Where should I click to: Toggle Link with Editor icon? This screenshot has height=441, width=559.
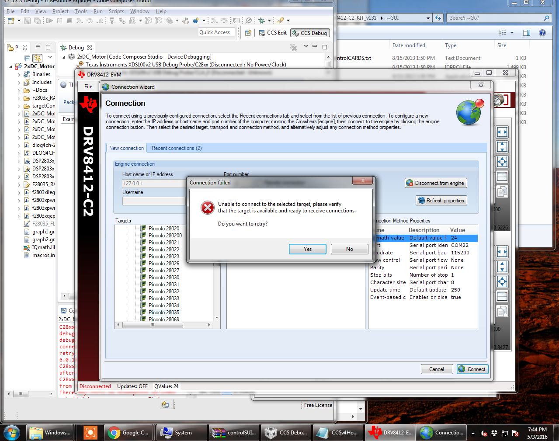click(x=38, y=58)
